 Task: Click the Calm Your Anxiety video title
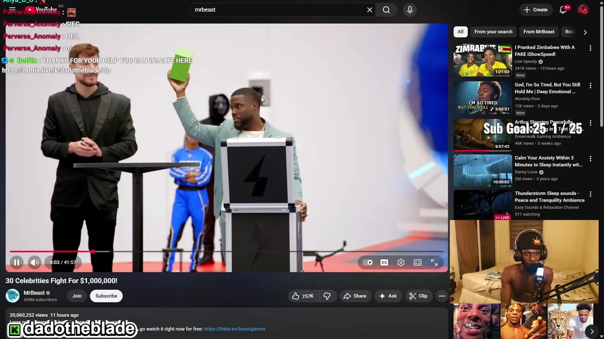point(548,161)
